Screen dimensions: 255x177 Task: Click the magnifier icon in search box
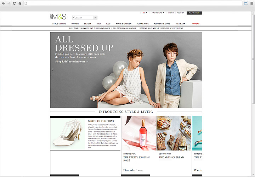74,18
